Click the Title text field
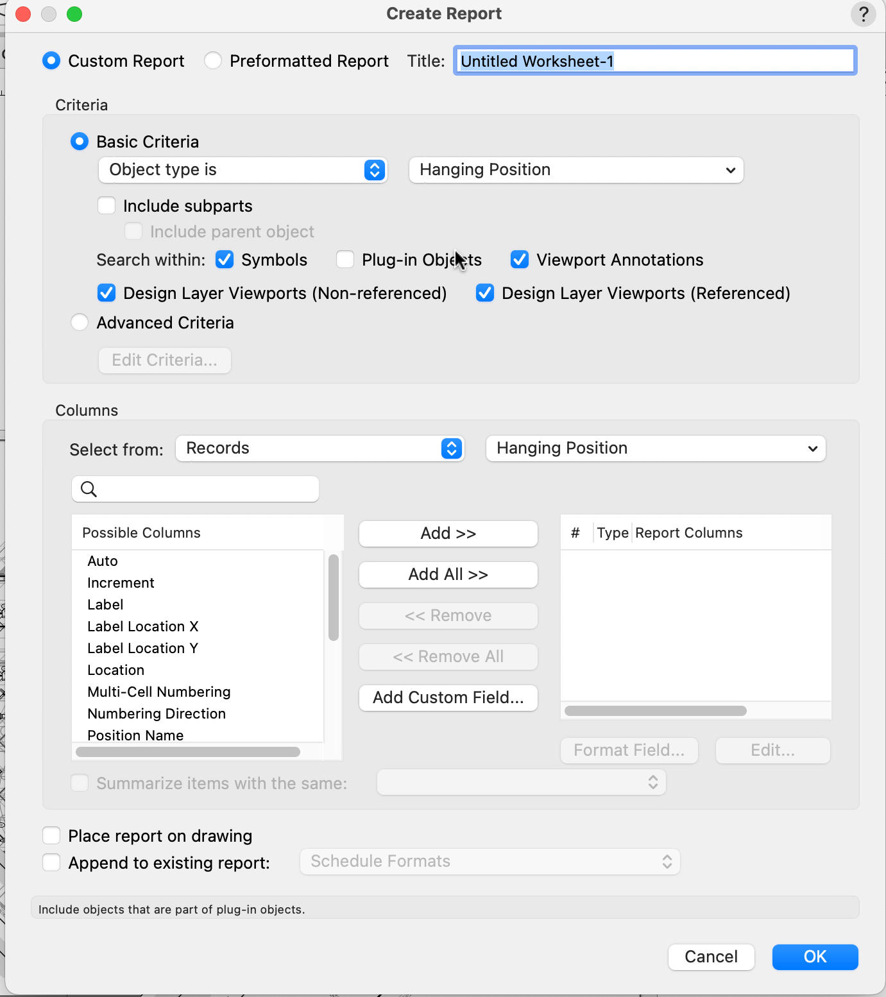This screenshot has width=886, height=997. coord(654,61)
